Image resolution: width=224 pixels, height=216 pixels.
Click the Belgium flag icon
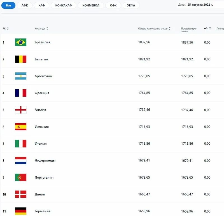tap(21, 59)
